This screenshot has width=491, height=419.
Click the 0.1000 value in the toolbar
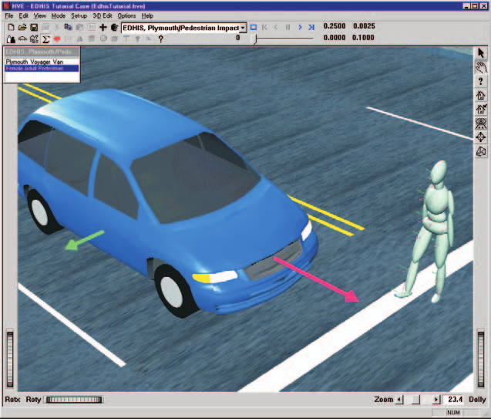tap(363, 38)
